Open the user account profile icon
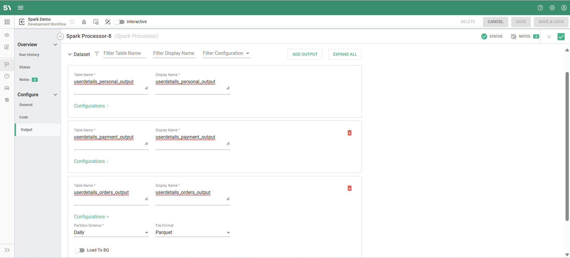The image size is (570, 258). click(x=564, y=8)
